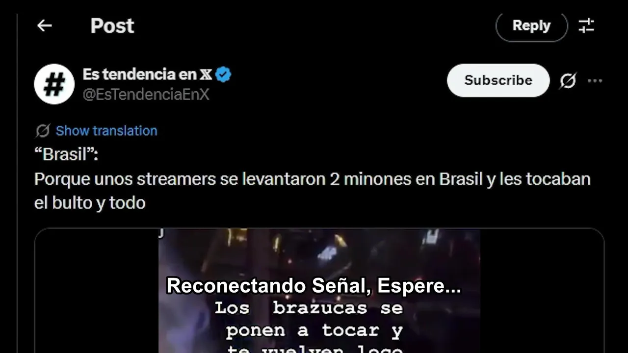Open the hashtag profile avatar

(54, 84)
